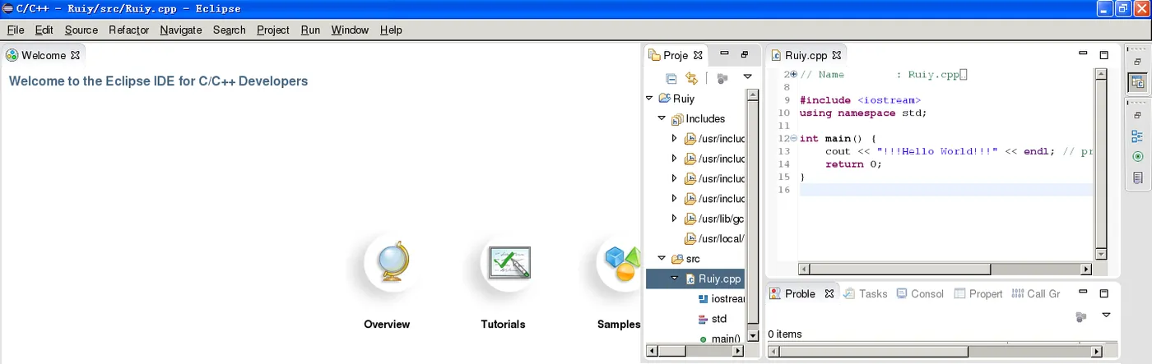Minimize the Problems view panel
Screen dimensions: 1152x364
pos(1084,292)
